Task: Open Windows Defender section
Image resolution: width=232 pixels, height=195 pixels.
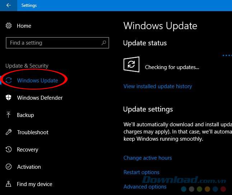Action: (40, 98)
